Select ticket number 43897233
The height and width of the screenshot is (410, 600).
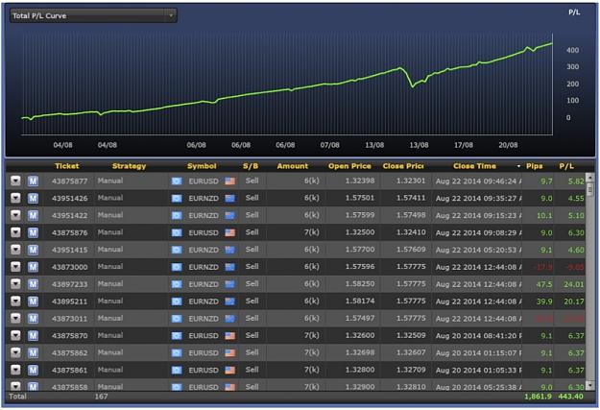click(x=69, y=284)
